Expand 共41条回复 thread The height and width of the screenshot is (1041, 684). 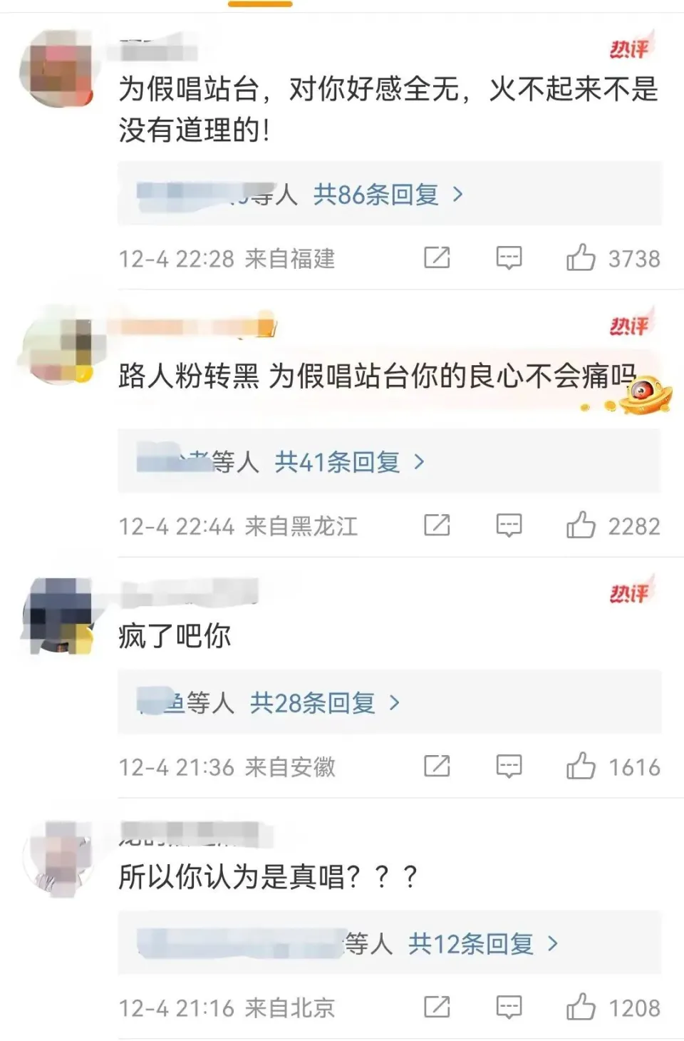coord(350,462)
